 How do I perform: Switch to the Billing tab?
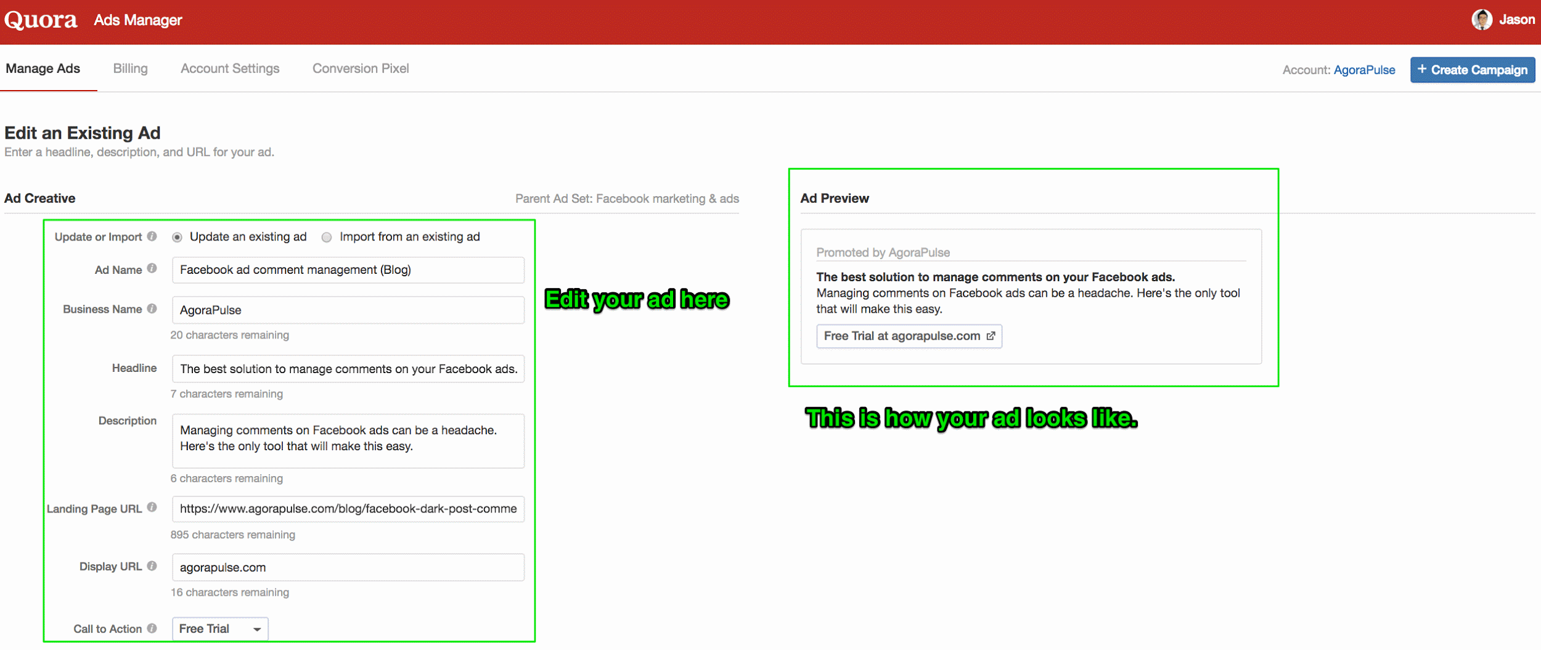130,68
